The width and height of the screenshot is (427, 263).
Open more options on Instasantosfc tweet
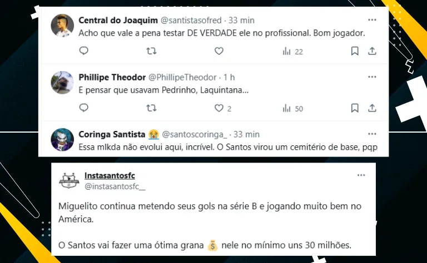(361, 175)
